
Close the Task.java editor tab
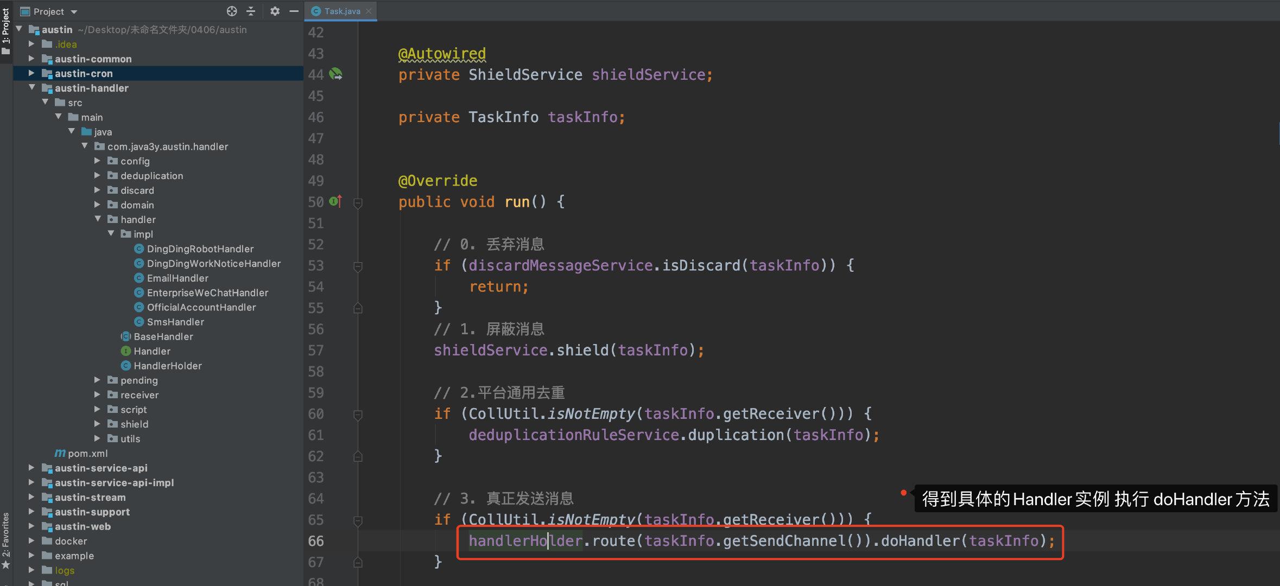click(x=369, y=11)
